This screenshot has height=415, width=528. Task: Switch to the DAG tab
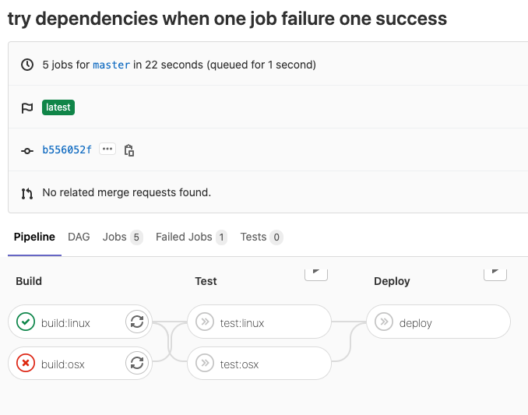coord(79,237)
